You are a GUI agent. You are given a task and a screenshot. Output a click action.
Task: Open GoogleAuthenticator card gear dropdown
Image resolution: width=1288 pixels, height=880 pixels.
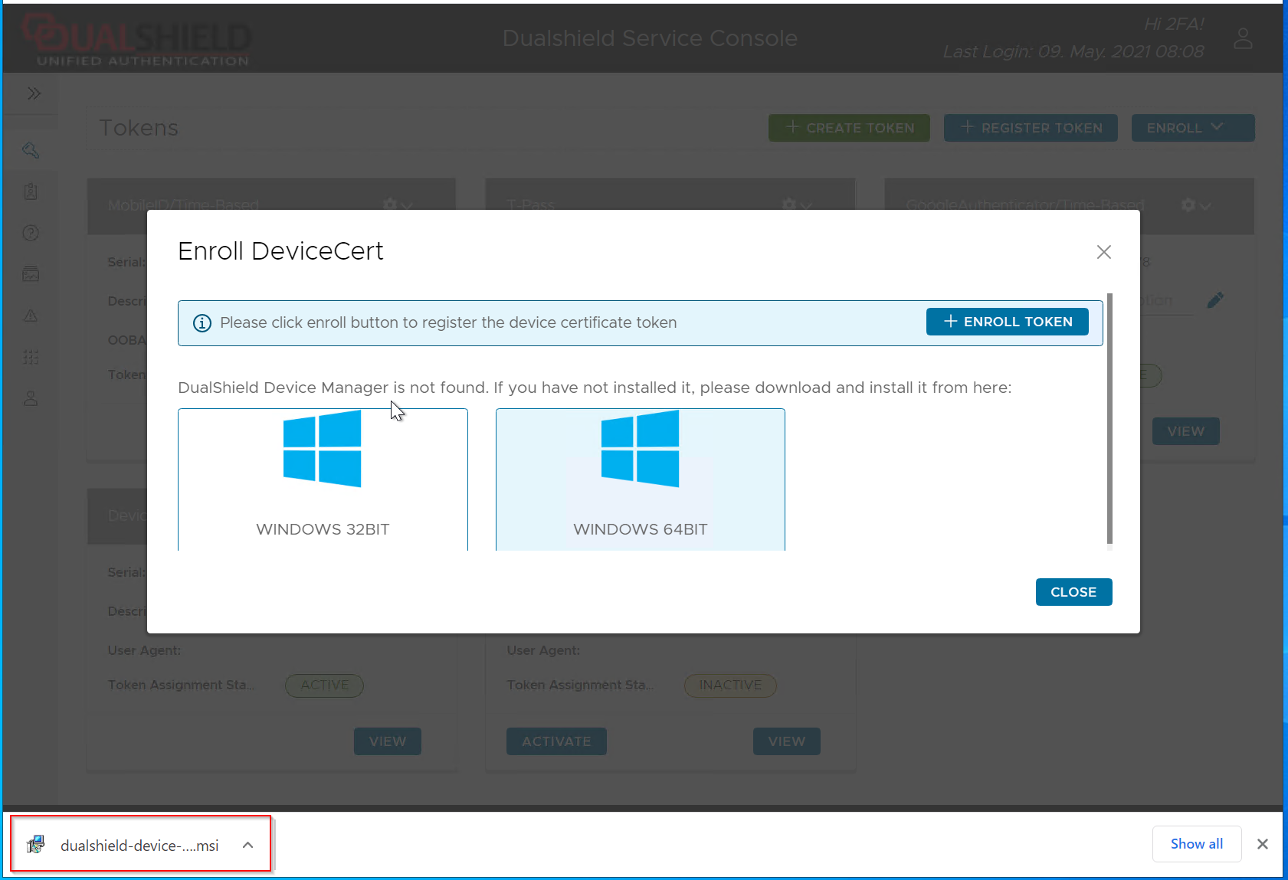click(1195, 205)
